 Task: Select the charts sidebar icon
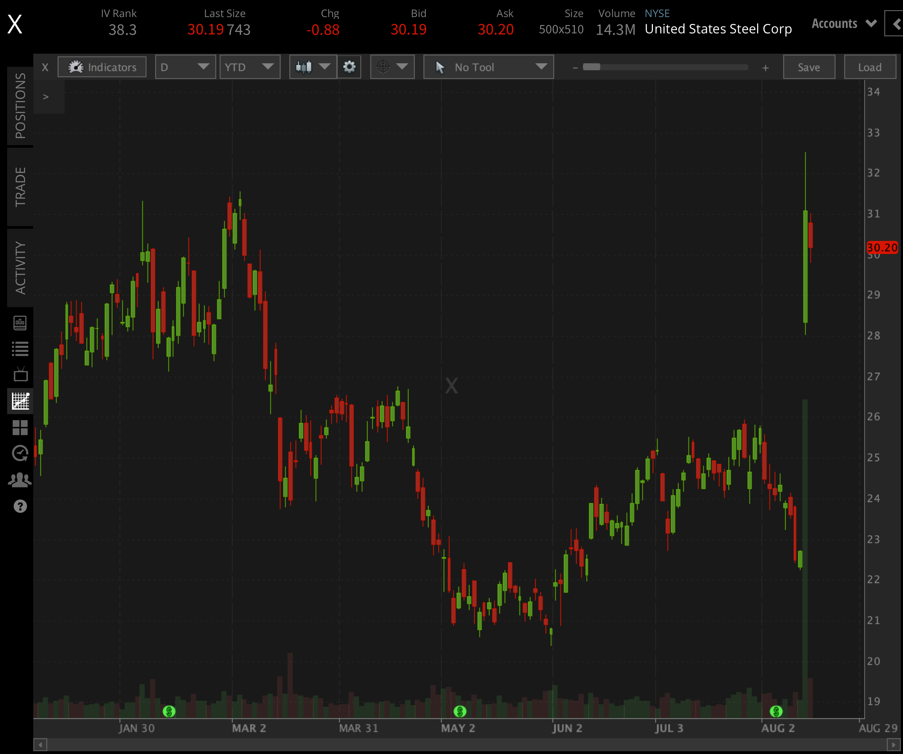pos(20,401)
